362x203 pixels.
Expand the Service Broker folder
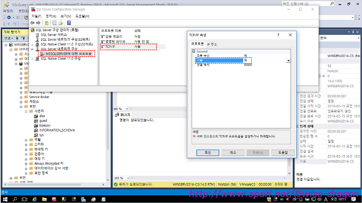pyautogui.click(x=21, y=97)
